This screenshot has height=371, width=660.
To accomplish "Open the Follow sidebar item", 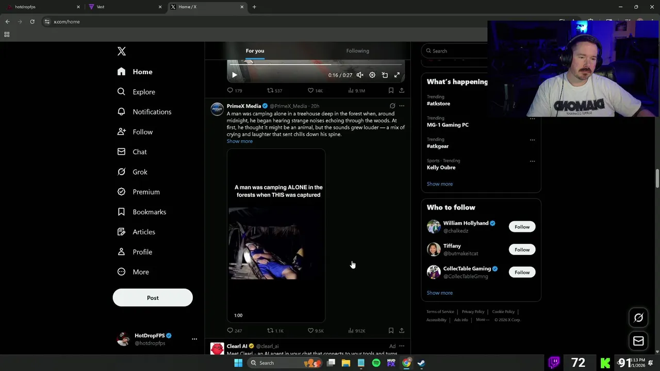I will (135, 132).
